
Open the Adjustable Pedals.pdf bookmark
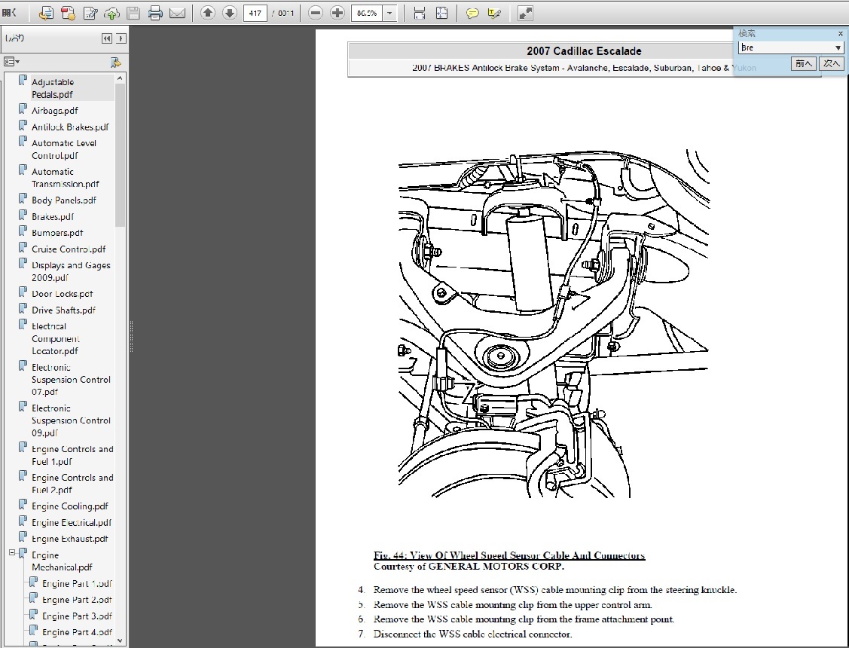(52, 88)
